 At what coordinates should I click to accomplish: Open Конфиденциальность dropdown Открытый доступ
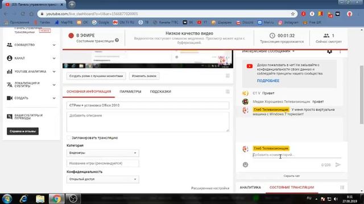(103, 179)
